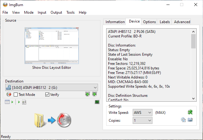Click the first green play arrow by queue icon

click(x=12, y=102)
